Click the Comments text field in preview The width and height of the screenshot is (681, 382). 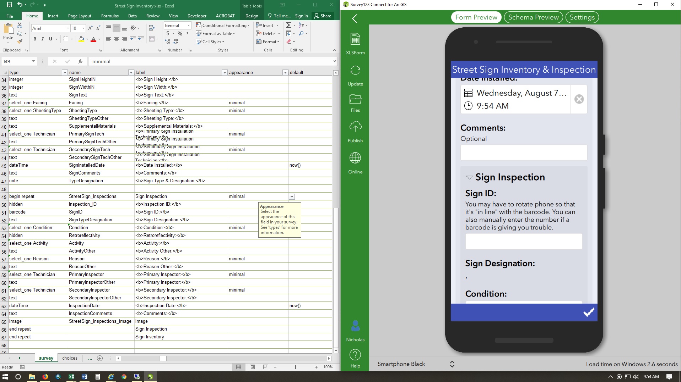coord(524,153)
